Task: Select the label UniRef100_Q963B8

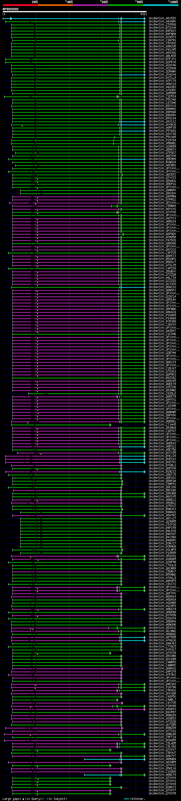Action: tap(162, 493)
